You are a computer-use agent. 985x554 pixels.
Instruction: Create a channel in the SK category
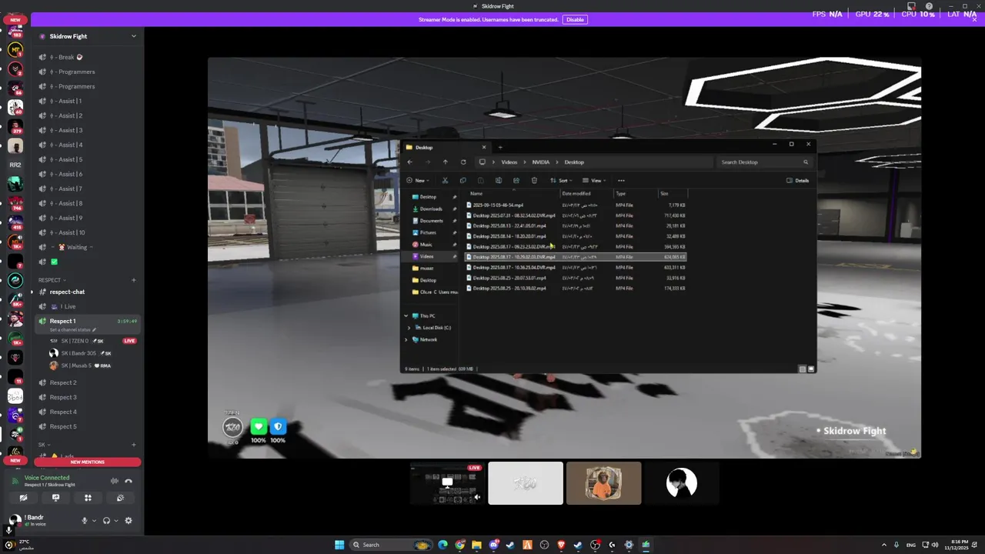[133, 445]
